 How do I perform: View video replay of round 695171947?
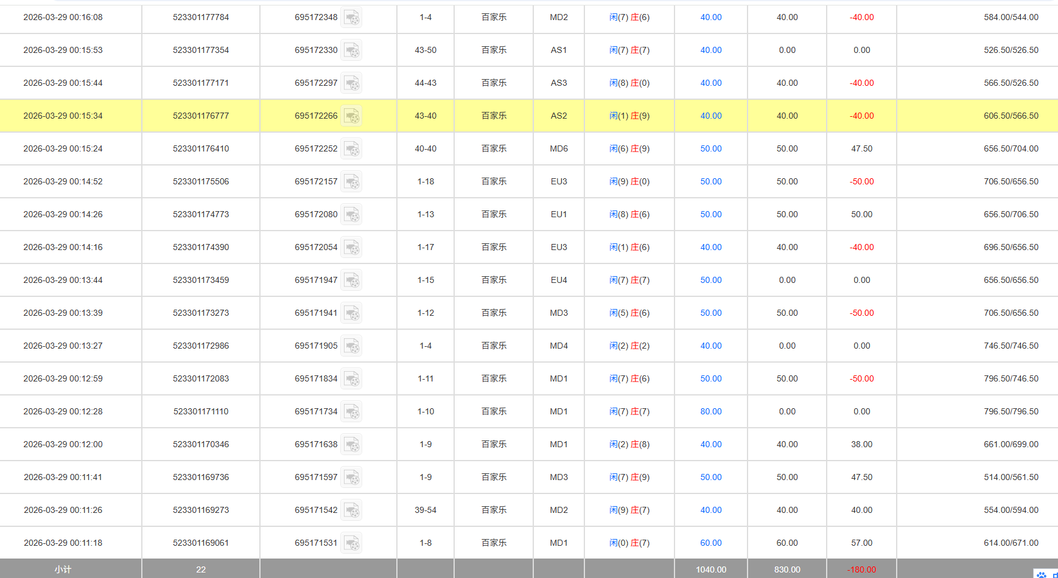coord(351,280)
